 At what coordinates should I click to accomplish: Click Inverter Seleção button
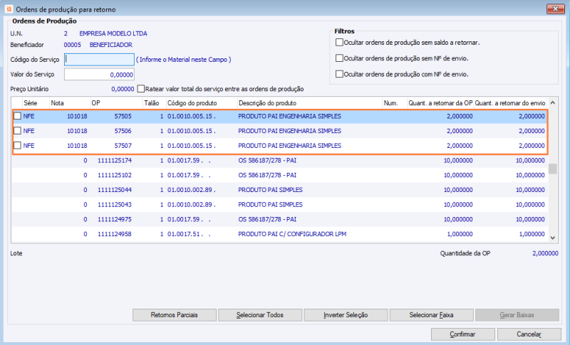[x=346, y=315]
